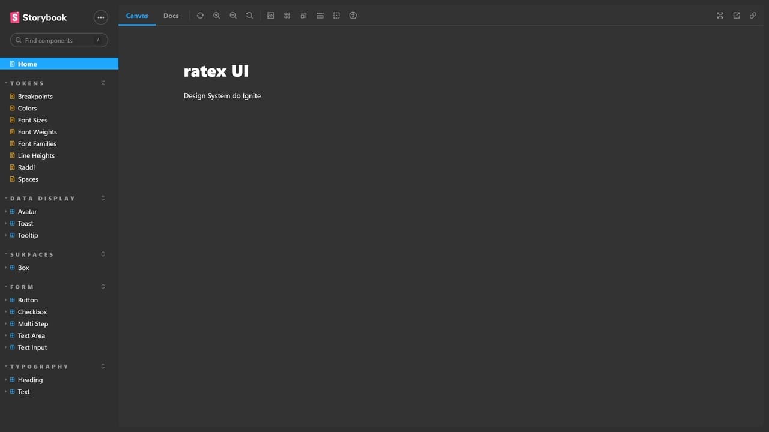Zoom out of the canvas

point(233,16)
